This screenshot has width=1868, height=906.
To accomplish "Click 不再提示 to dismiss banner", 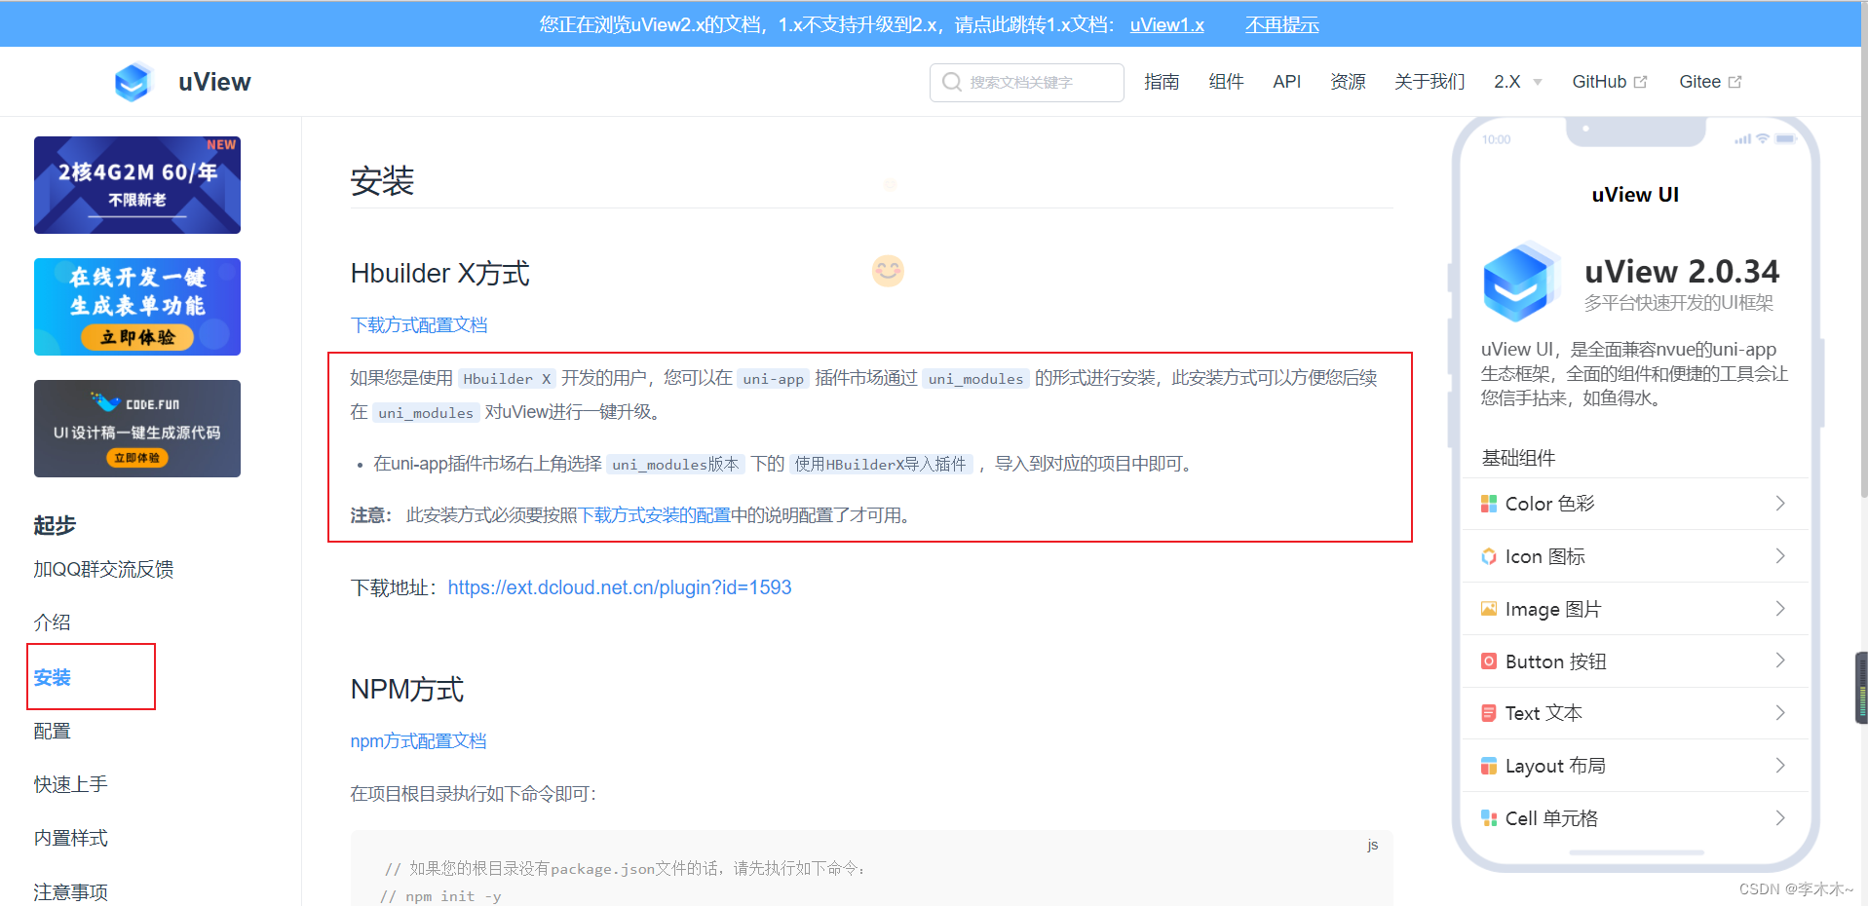I will click(1281, 25).
